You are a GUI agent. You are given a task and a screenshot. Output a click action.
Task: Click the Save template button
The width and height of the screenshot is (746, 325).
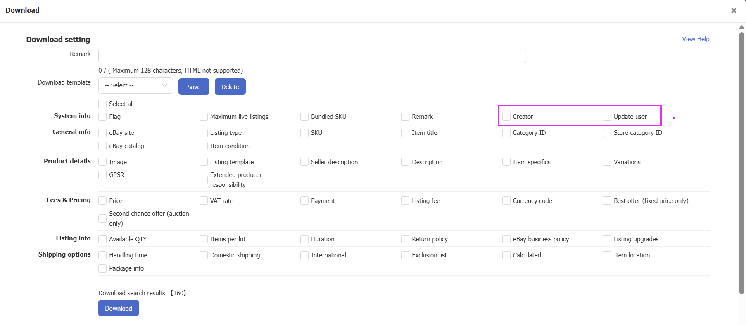(194, 87)
